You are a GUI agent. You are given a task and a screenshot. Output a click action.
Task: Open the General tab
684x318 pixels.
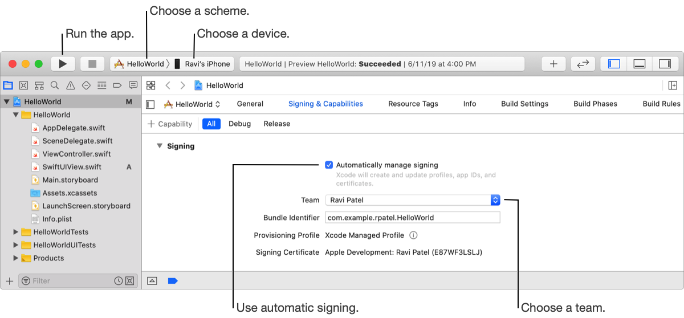pos(250,104)
